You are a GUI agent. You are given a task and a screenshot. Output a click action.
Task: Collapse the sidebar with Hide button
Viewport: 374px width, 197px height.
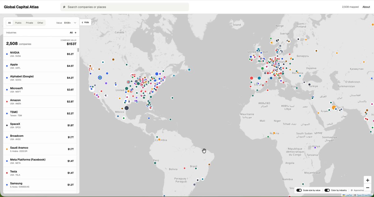click(x=85, y=22)
